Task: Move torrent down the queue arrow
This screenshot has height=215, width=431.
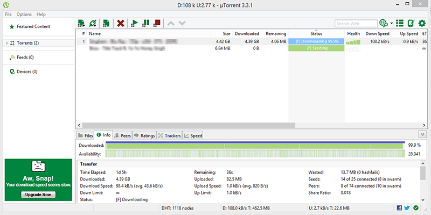Action: coord(182,24)
